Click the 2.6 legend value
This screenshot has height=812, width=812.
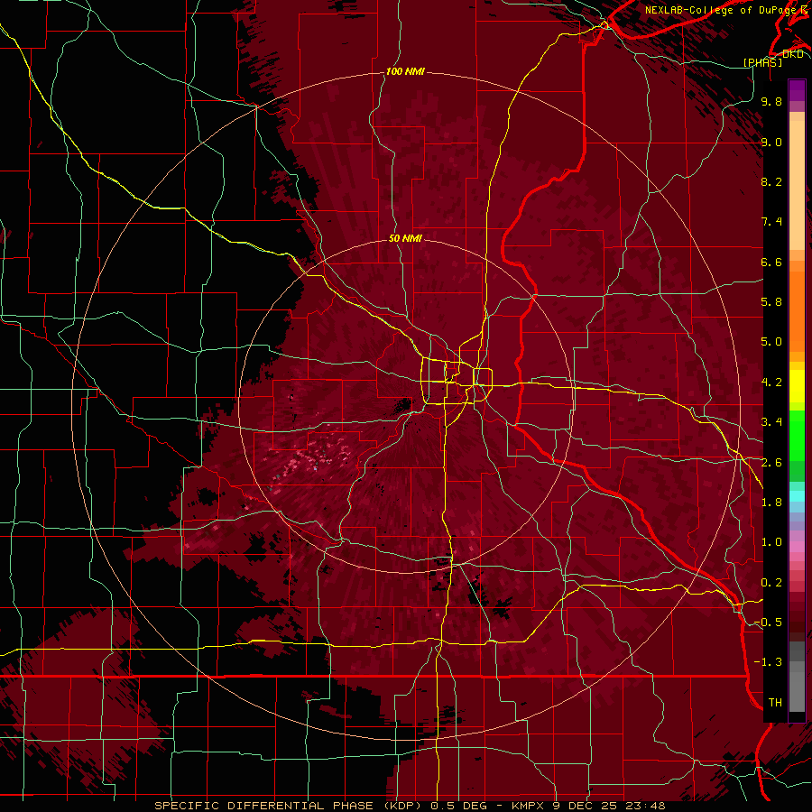pos(771,463)
